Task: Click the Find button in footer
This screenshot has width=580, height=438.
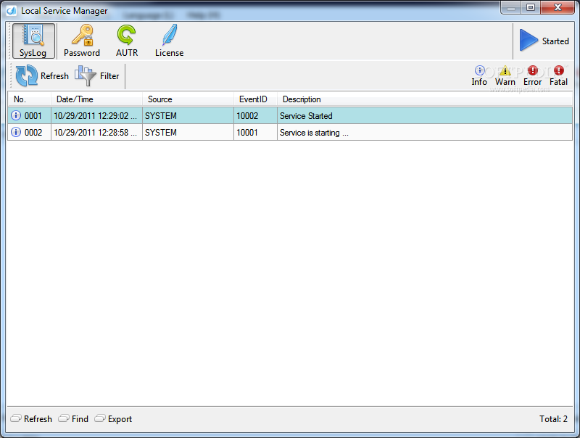Action: 74,418
